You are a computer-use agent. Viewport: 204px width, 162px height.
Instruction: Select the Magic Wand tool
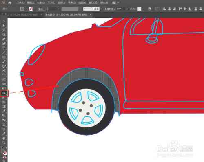pyautogui.click(x=4, y=30)
